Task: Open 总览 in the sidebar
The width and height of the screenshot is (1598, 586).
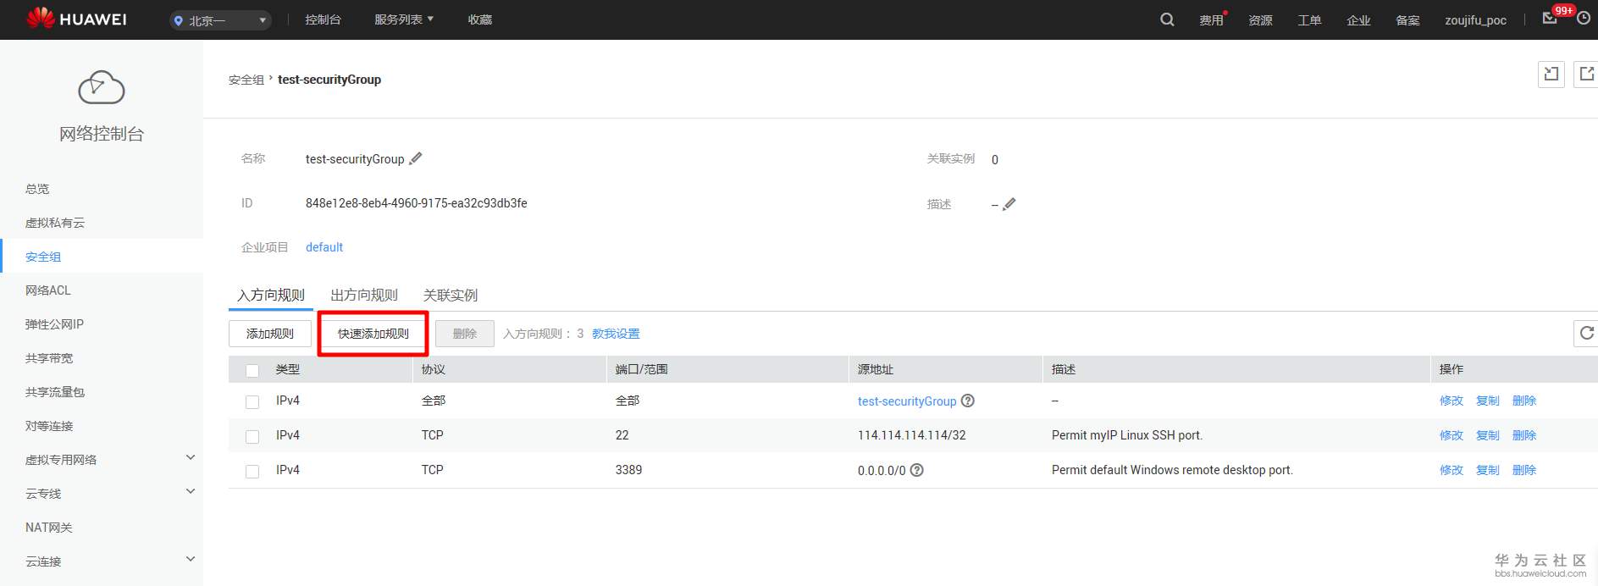Action: click(37, 189)
